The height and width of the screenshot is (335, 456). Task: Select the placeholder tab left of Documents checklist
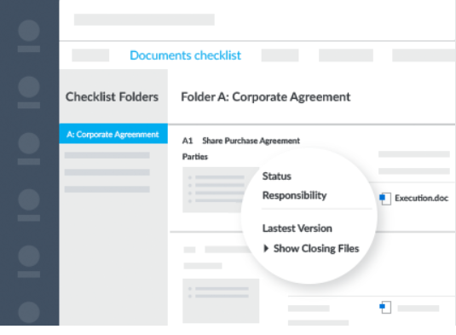point(90,55)
